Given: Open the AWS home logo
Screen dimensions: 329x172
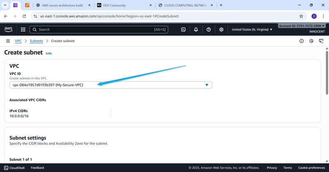Looking at the screenshot, I should click(x=8, y=29).
